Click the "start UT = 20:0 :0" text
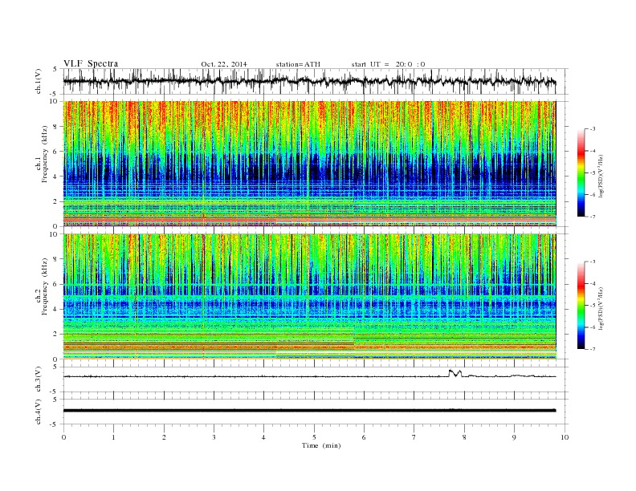 click(x=388, y=64)
